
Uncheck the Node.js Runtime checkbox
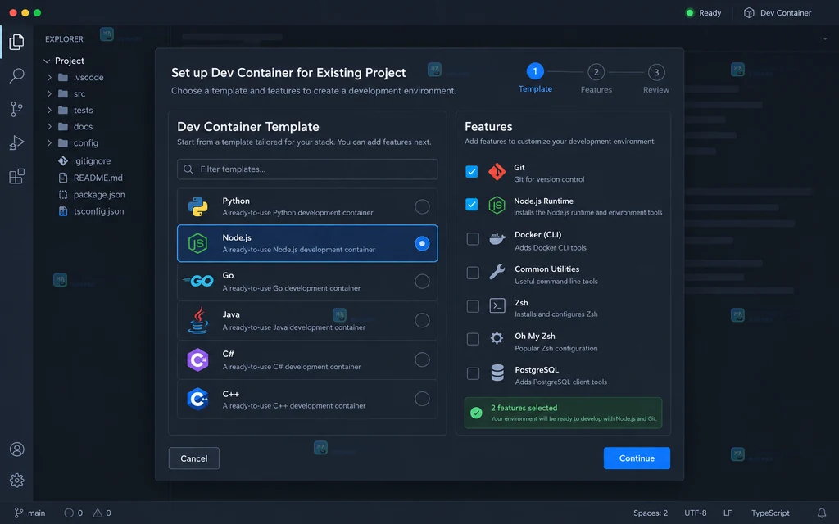point(471,204)
